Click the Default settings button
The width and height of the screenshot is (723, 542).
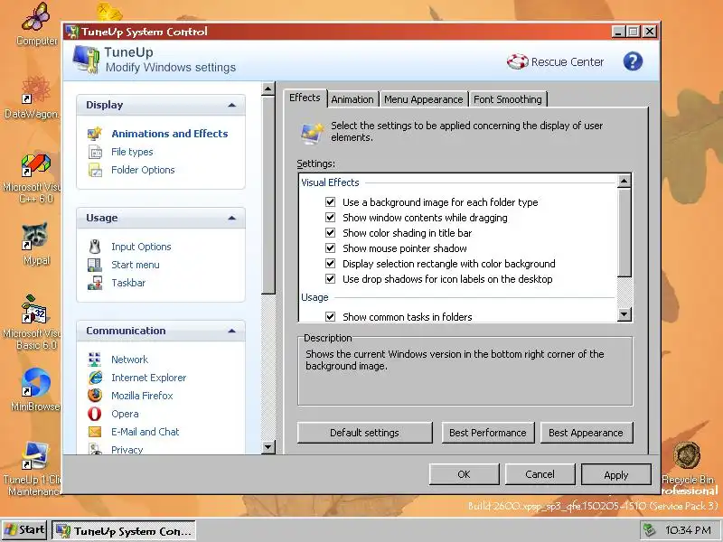coord(364,433)
